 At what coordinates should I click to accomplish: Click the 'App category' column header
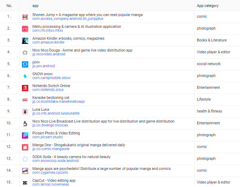click(208, 6)
